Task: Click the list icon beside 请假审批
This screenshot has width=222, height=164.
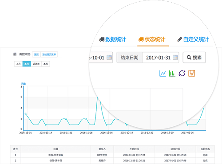Action: [x=15, y=54]
